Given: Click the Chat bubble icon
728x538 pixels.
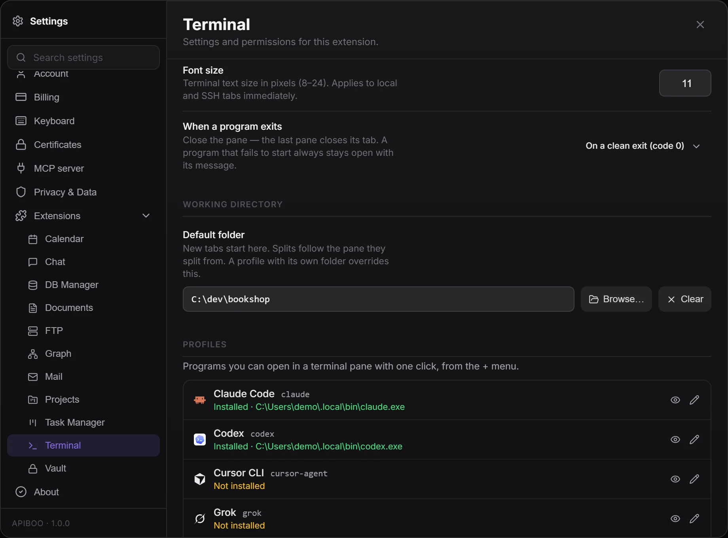Looking at the screenshot, I should coord(33,262).
